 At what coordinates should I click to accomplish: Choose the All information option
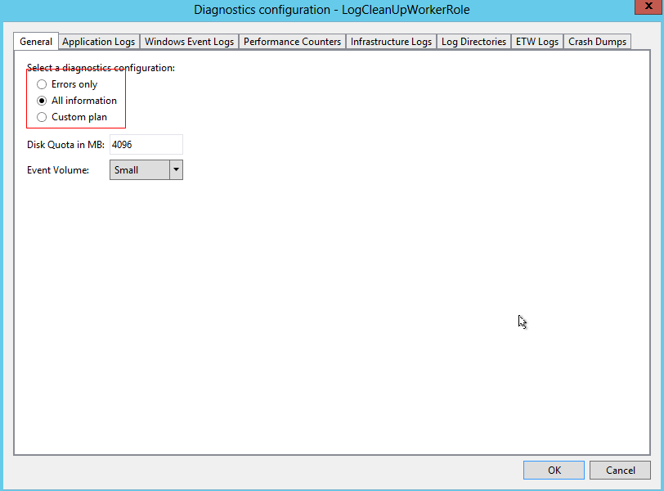click(x=43, y=101)
